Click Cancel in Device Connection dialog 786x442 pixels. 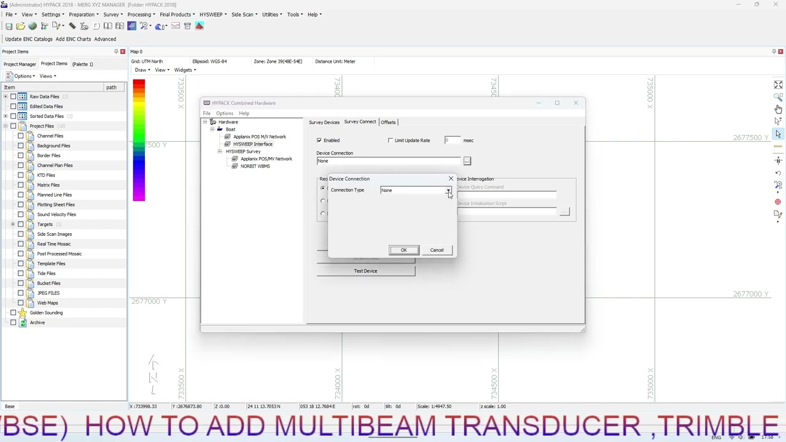coord(437,250)
